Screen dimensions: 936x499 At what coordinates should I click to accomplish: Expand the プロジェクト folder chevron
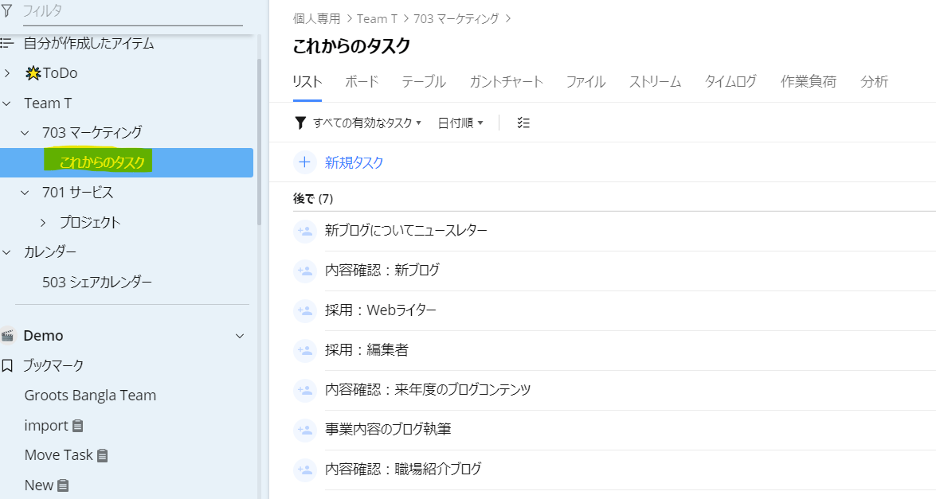click(x=43, y=222)
